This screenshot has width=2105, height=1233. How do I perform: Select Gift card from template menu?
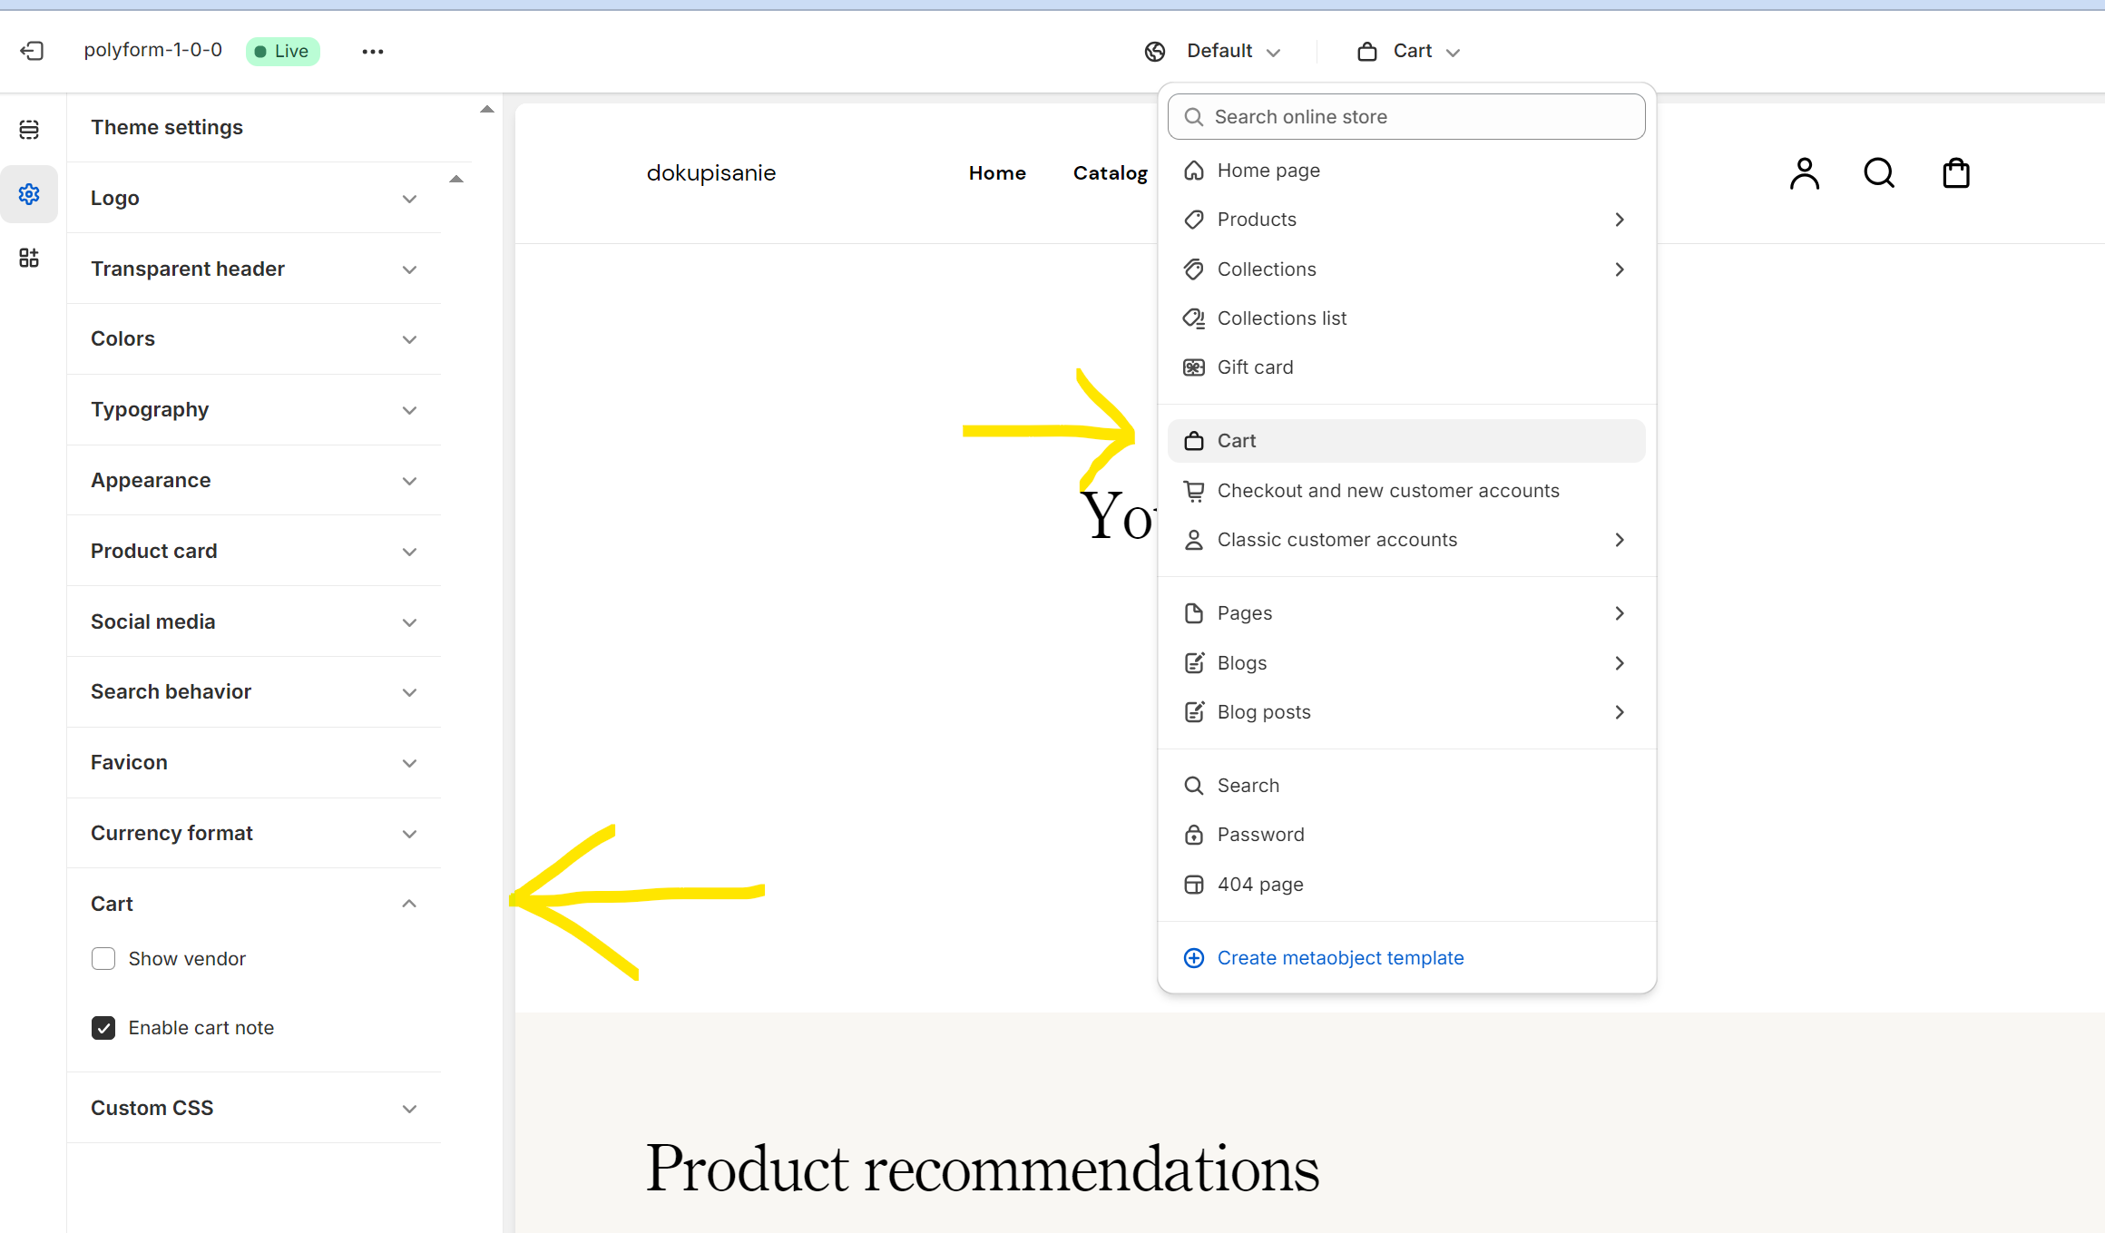pos(1255,367)
